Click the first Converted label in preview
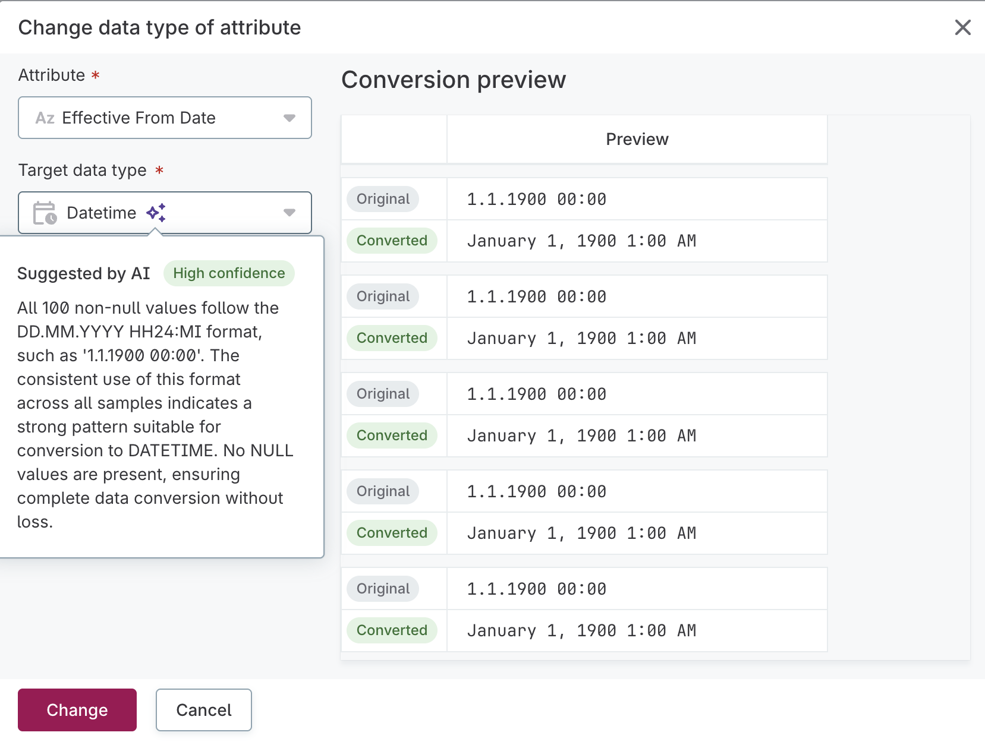The height and width of the screenshot is (745, 985). coord(392,241)
